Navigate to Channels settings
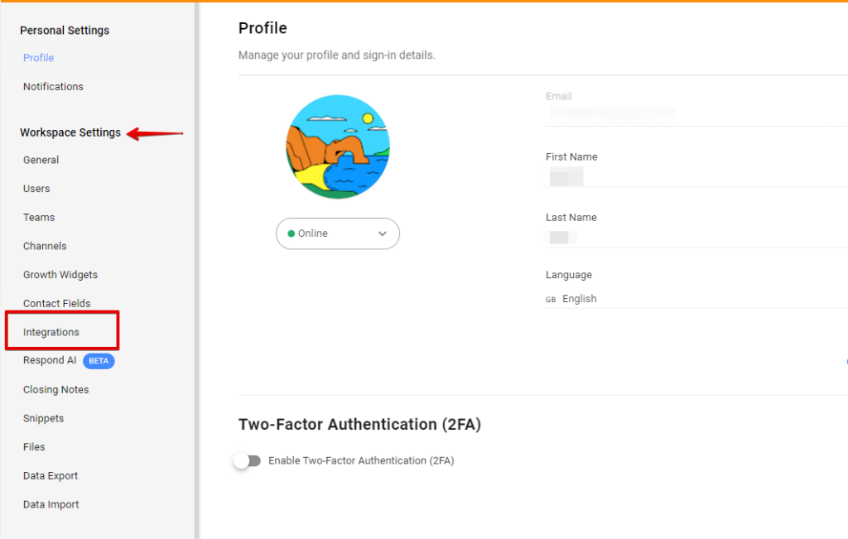The height and width of the screenshot is (539, 848). click(x=45, y=246)
